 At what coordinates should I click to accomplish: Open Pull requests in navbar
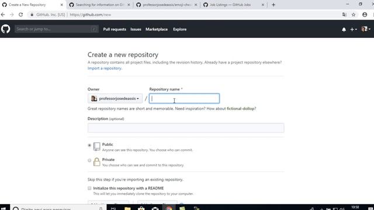pyautogui.click(x=115, y=29)
